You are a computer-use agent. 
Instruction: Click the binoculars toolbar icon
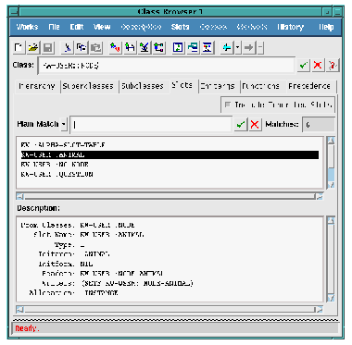coord(130,47)
